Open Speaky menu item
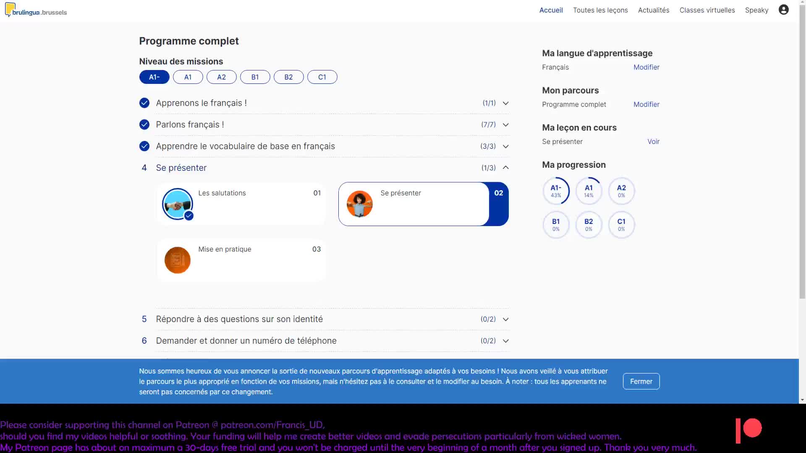The height and width of the screenshot is (453, 806). click(x=756, y=10)
